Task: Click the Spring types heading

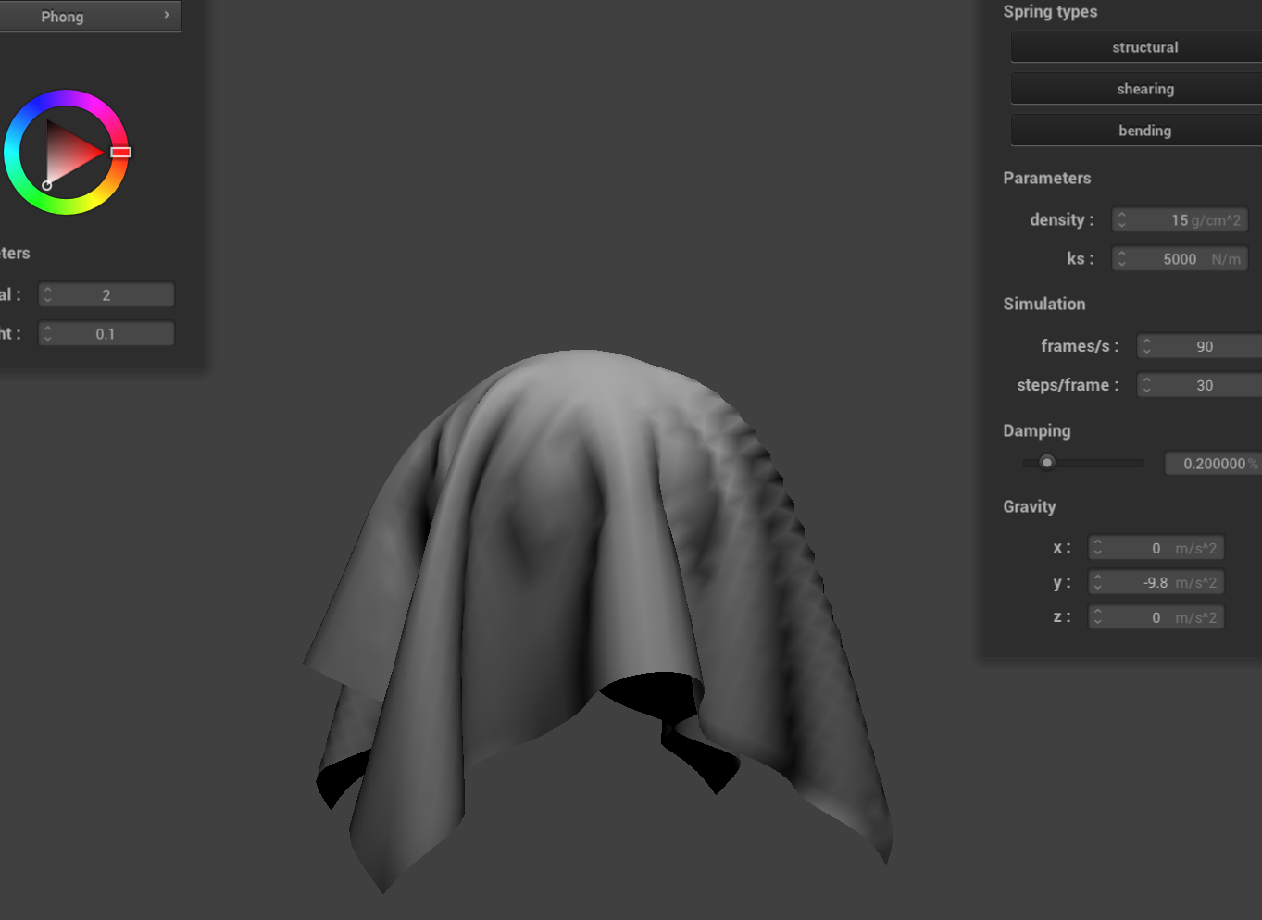Action: (x=1050, y=11)
